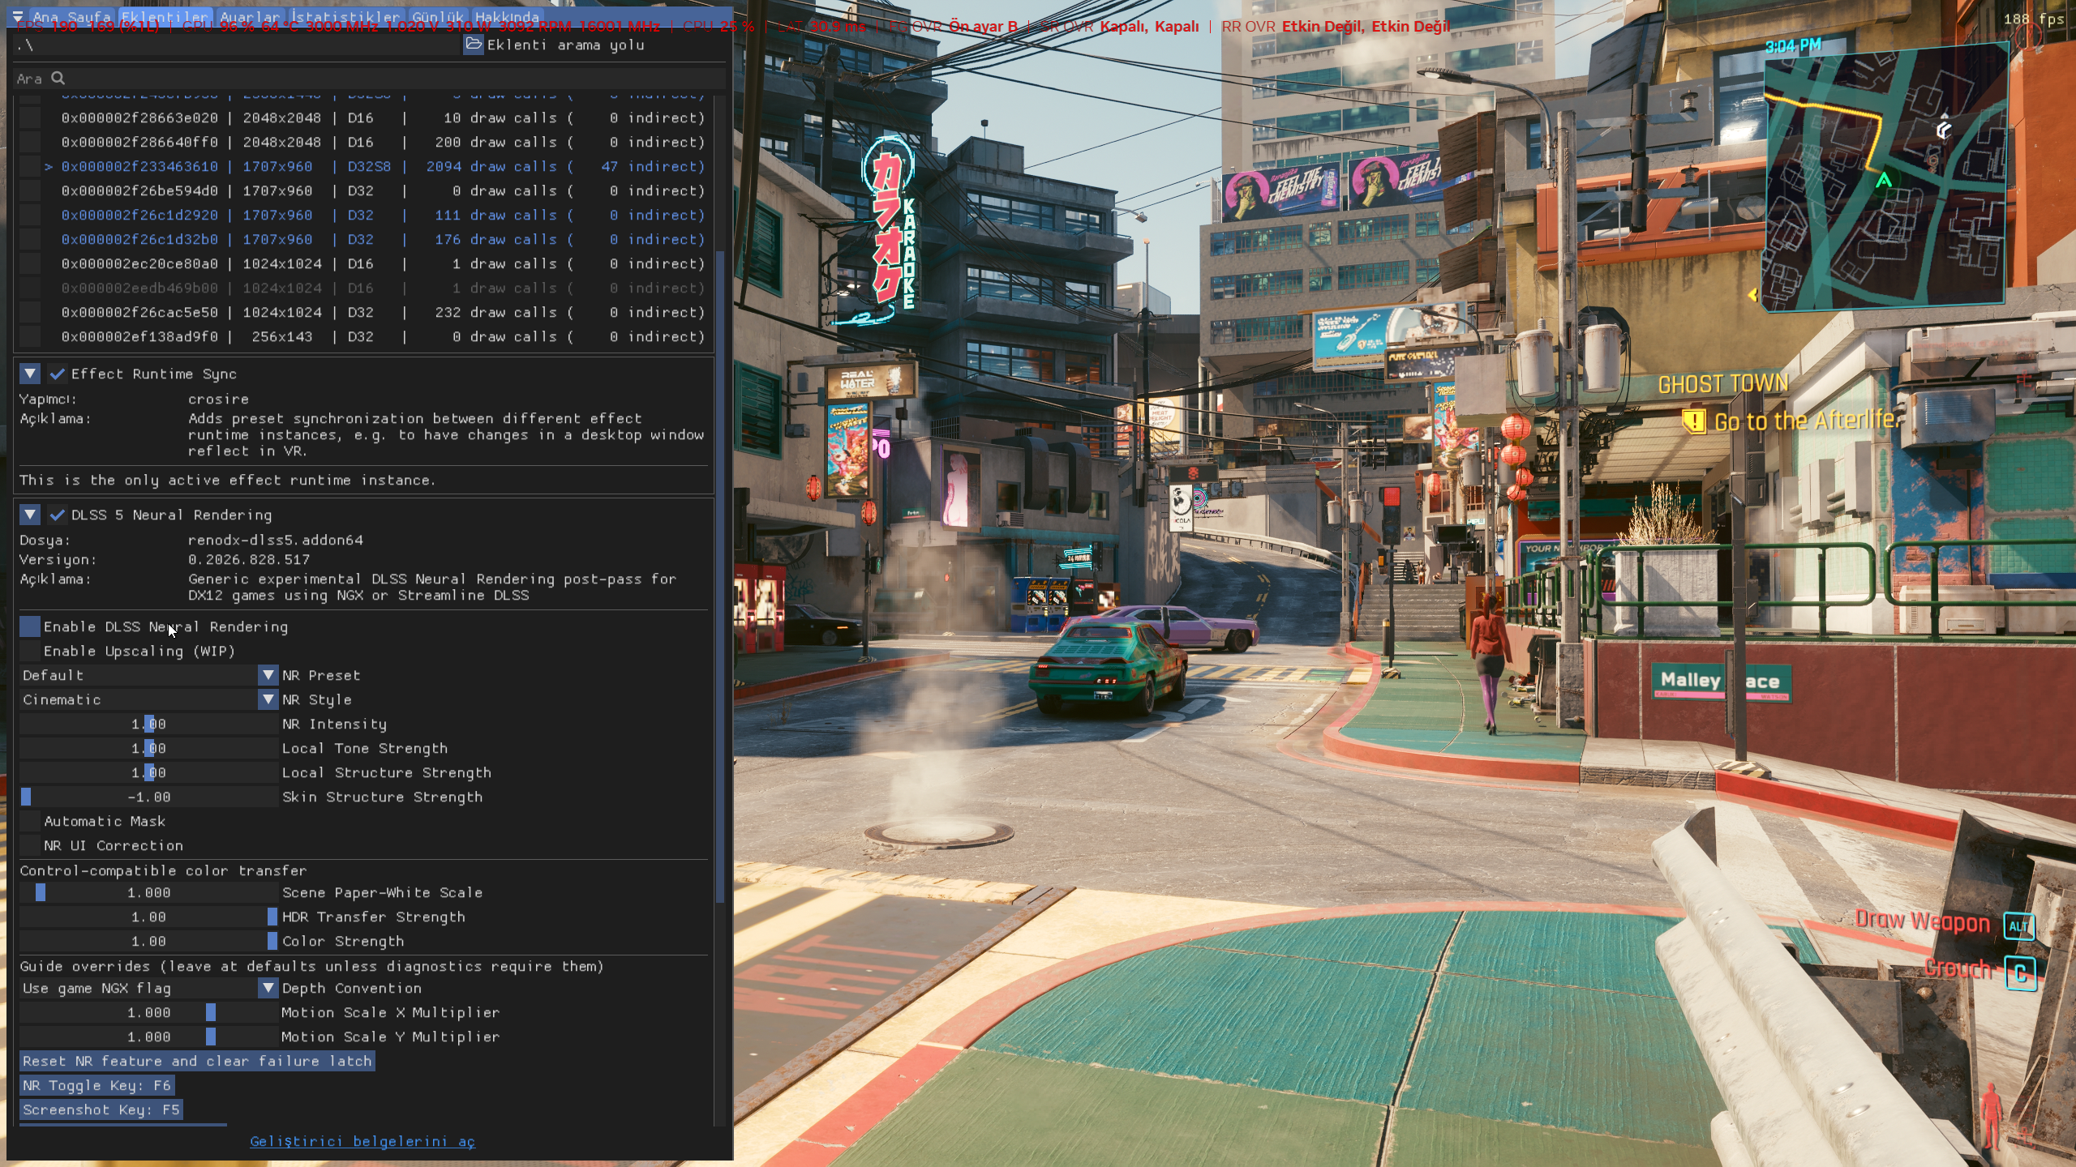Click the Motion Scale Y Multiplier slider
Image resolution: width=2076 pixels, height=1167 pixels.
148,1037
